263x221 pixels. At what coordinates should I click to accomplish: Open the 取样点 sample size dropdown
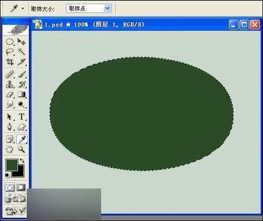[89, 8]
